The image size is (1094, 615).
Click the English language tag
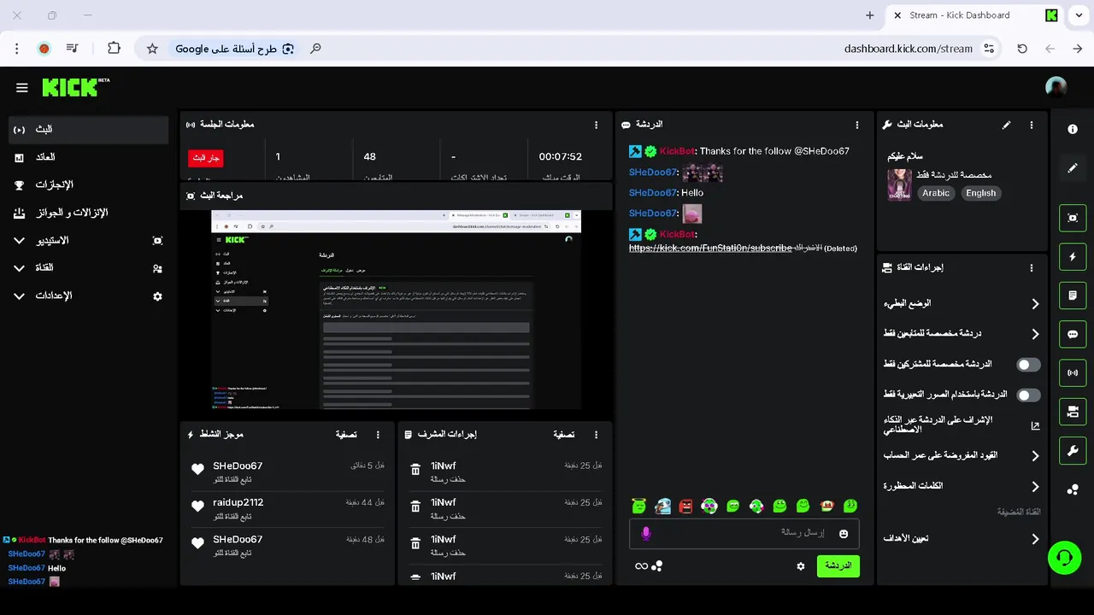coord(980,193)
